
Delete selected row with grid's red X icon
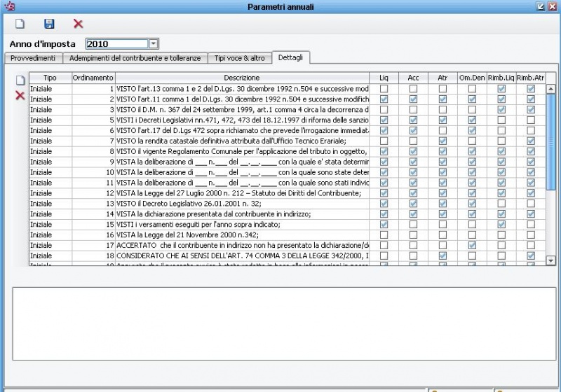coord(20,95)
